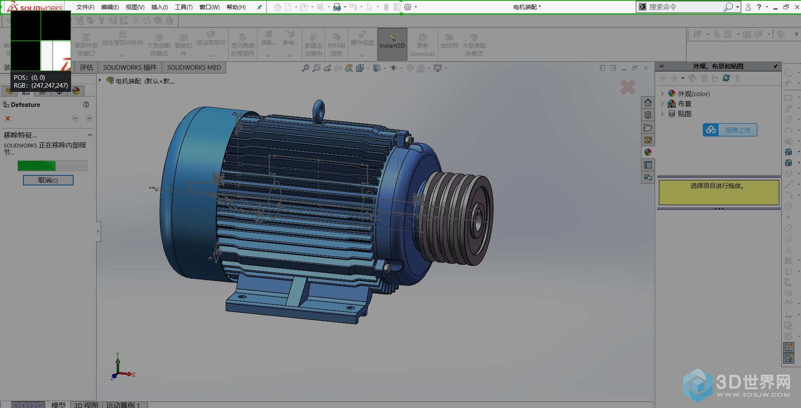Image resolution: width=801 pixels, height=408 pixels.
Task: Open Appearances tab with color ball icon
Action: (648, 152)
